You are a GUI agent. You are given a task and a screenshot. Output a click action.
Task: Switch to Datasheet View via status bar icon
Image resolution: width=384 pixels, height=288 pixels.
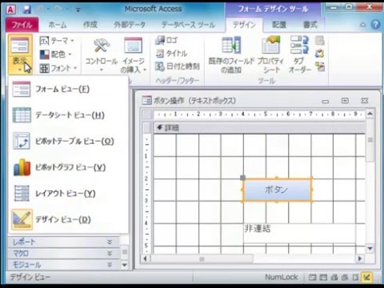point(323,278)
